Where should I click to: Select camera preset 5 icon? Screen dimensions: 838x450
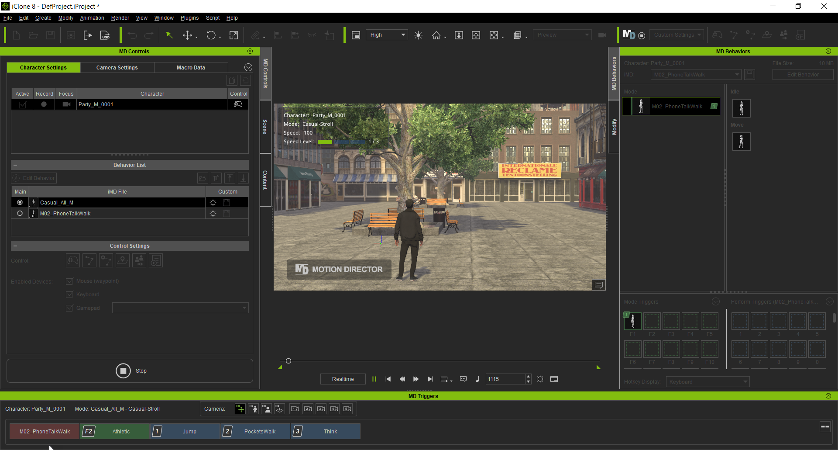347,409
